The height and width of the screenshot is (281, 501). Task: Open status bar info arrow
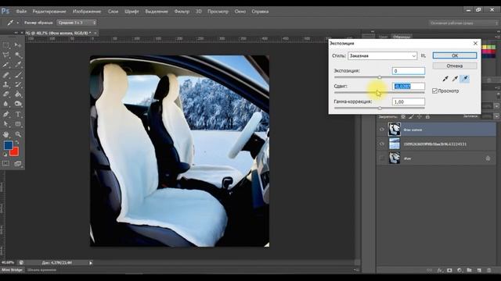click(x=91, y=263)
